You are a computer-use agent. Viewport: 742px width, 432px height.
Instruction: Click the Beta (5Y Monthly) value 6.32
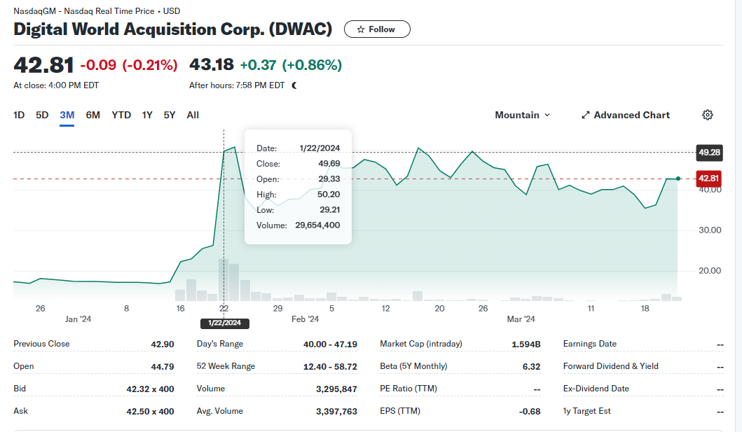pyautogui.click(x=531, y=366)
